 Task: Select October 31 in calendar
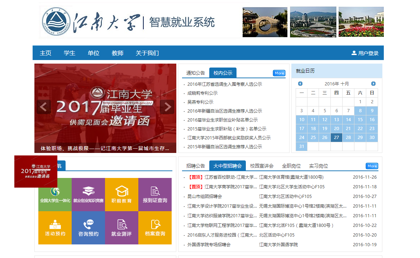click(x=302, y=147)
